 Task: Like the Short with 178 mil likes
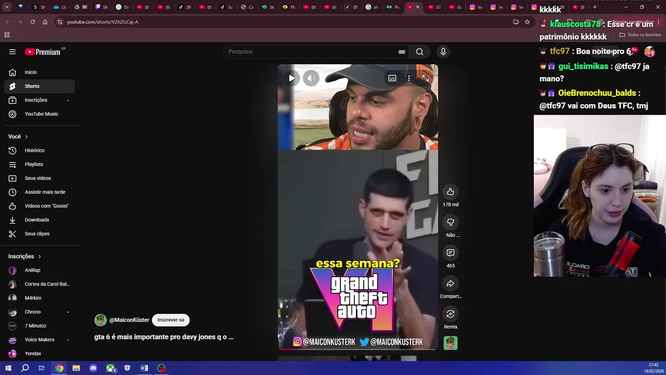[451, 192]
